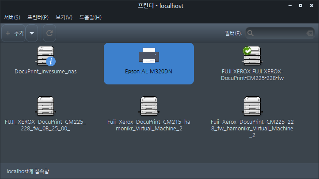Minimize the 프린터 - localhost window
The height and width of the screenshot is (179, 319).
point(290,6)
